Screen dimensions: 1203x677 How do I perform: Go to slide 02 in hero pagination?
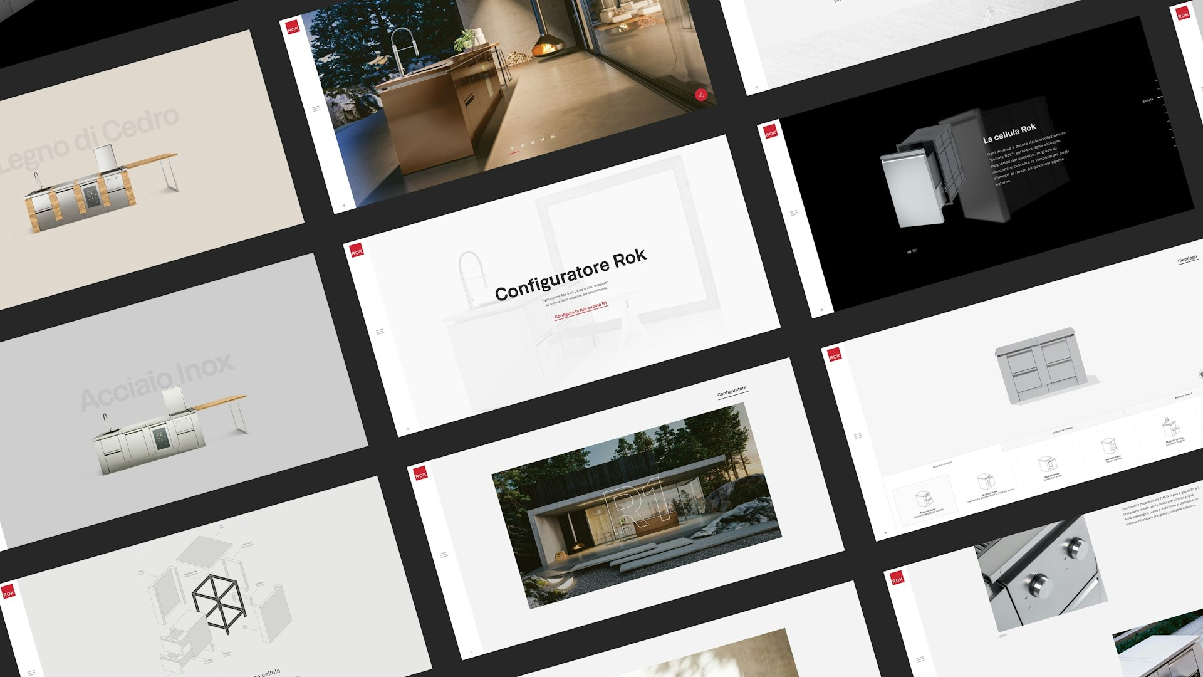tap(523, 145)
